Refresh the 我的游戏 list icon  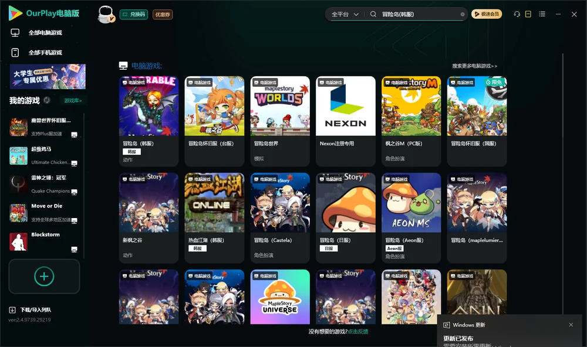[x=47, y=100]
